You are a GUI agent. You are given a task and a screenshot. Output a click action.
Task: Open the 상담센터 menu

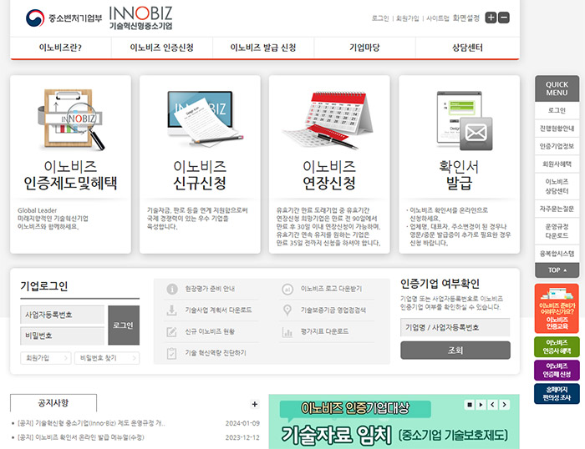(x=467, y=48)
